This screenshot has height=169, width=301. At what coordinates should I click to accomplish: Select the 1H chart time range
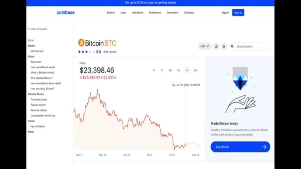153,70
